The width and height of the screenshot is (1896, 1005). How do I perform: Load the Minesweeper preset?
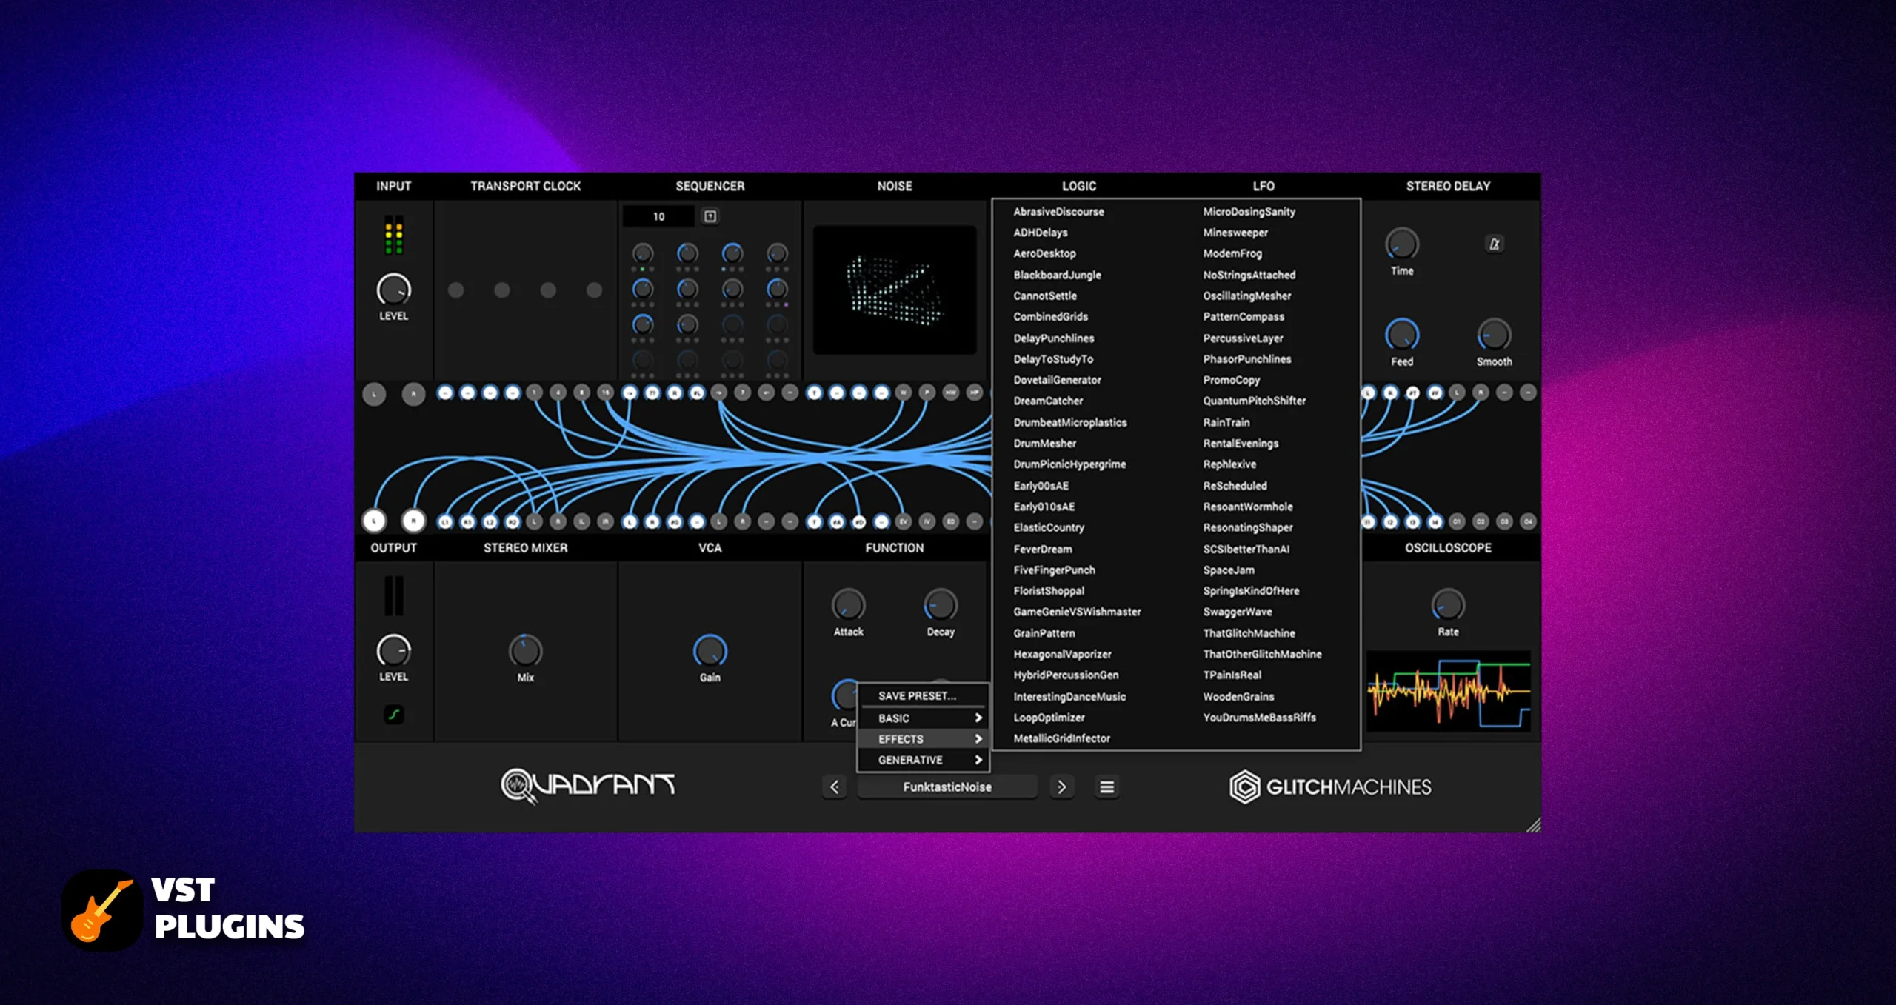point(1235,233)
